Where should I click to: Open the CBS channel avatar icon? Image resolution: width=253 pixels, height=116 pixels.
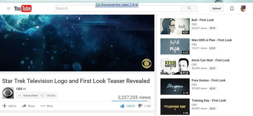8,93
